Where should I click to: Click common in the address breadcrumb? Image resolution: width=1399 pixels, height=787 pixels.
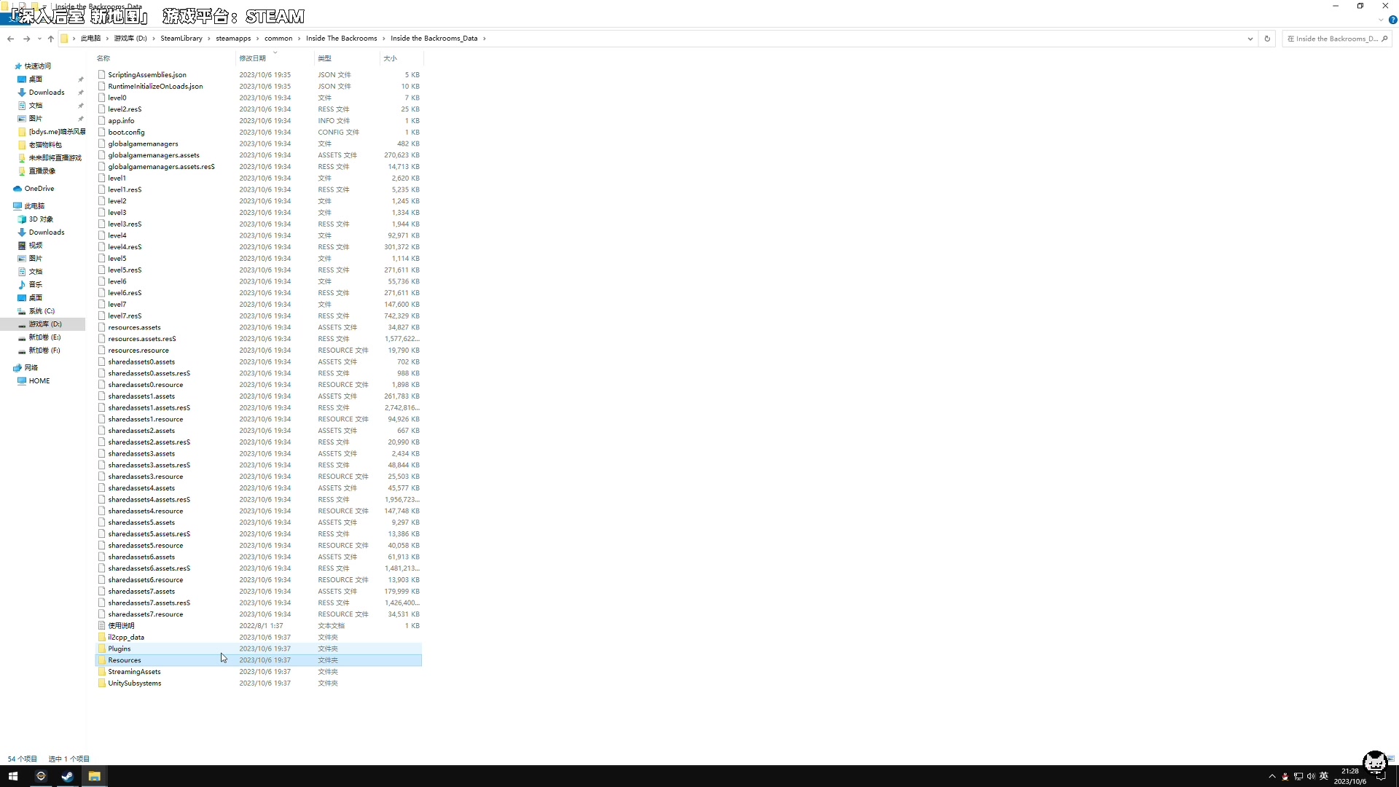click(278, 39)
